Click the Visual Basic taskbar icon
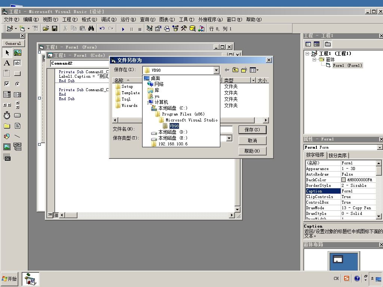The width and height of the screenshot is (383, 287). pyautogui.click(x=30, y=279)
